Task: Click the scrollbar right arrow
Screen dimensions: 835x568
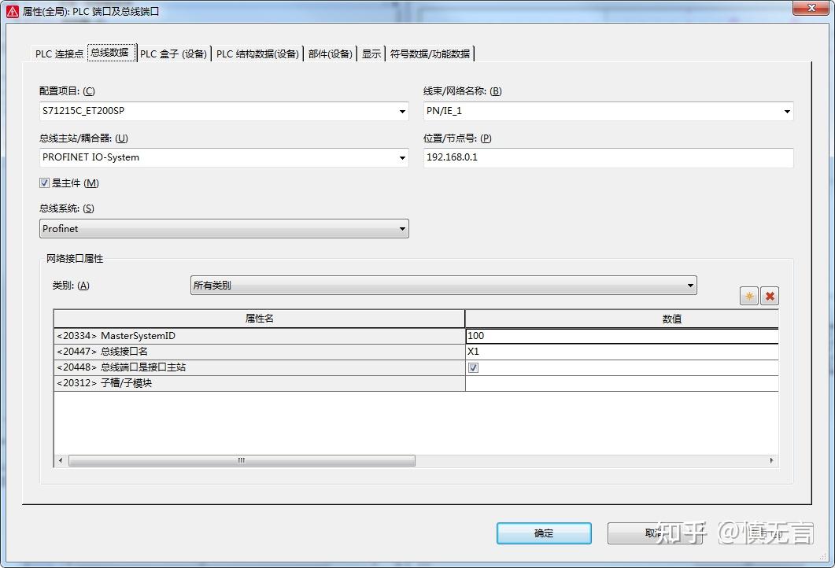Action: (771, 460)
